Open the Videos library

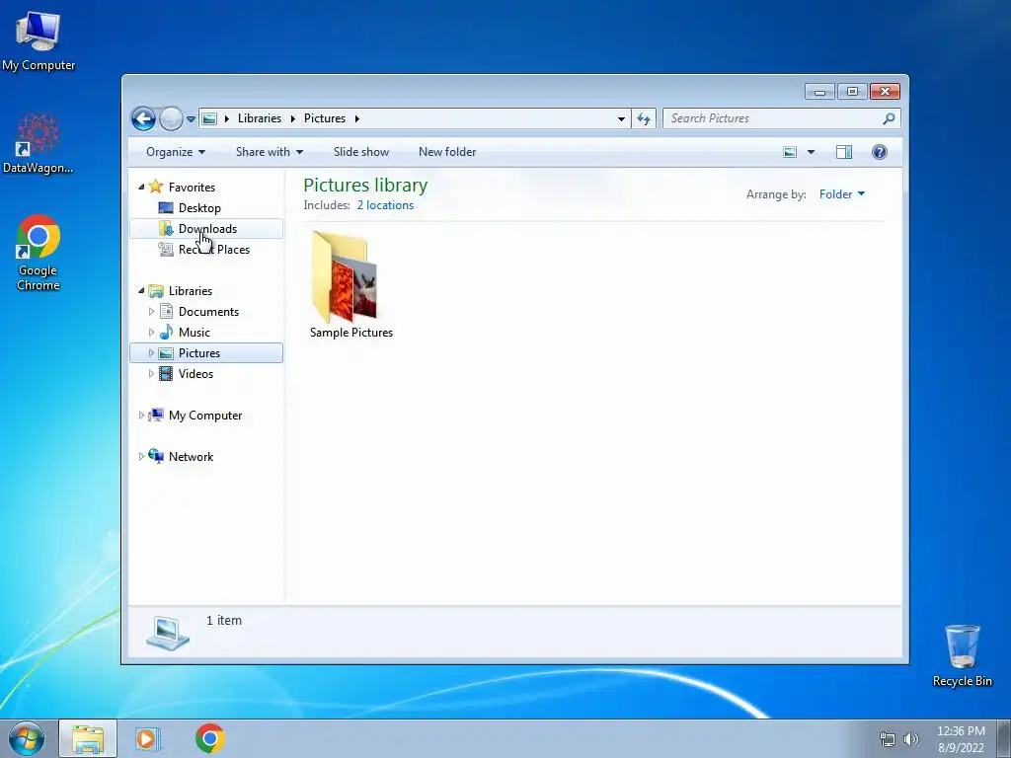tap(195, 374)
